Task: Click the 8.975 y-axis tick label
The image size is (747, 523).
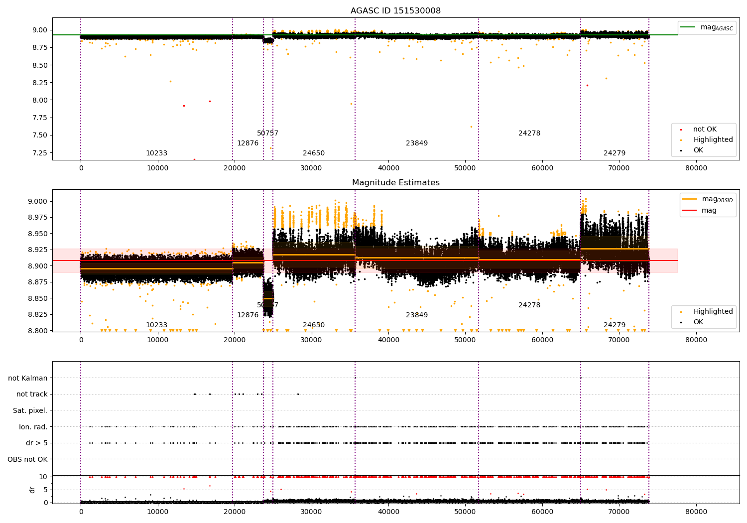Action: 37,218
